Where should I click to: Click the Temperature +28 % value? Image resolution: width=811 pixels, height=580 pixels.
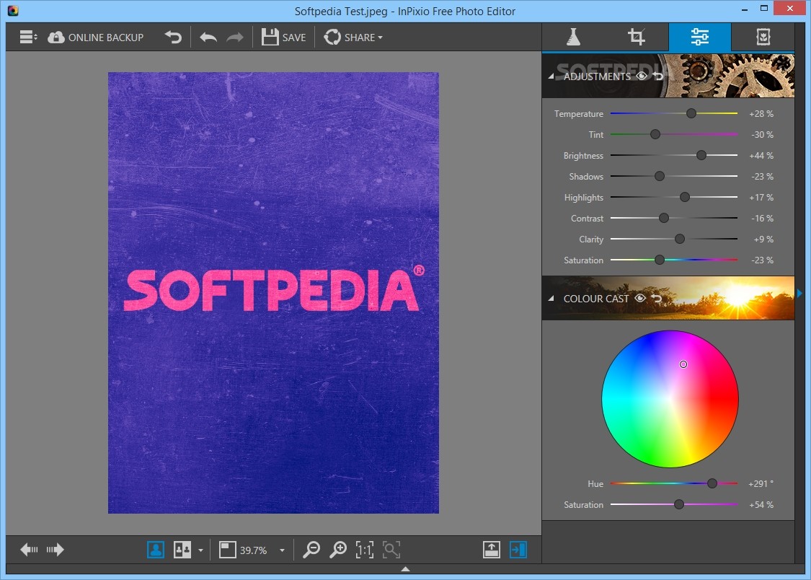pyautogui.click(x=761, y=114)
